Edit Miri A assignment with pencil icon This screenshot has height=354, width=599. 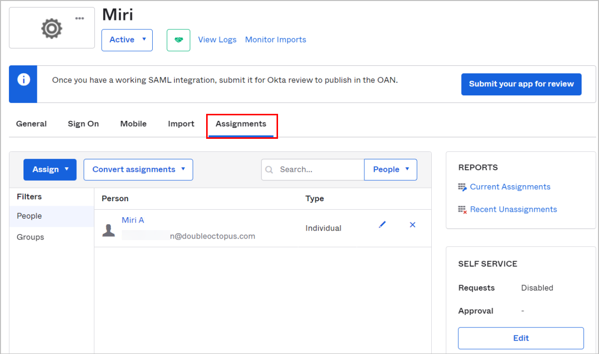(382, 225)
